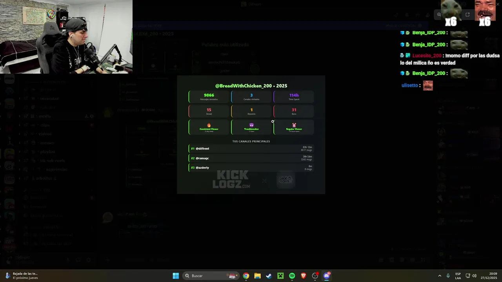Select the #3 @azderty channel row
The height and width of the screenshot is (282, 502).
click(x=251, y=168)
